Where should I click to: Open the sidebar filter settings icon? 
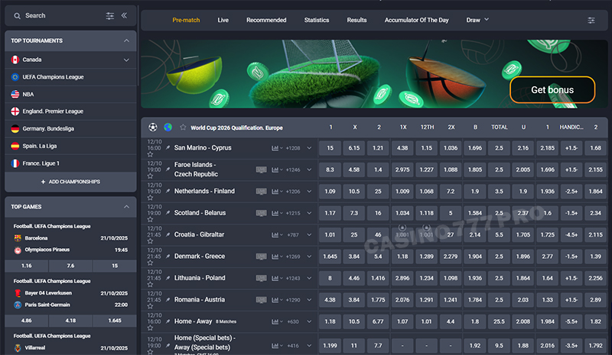coord(110,16)
